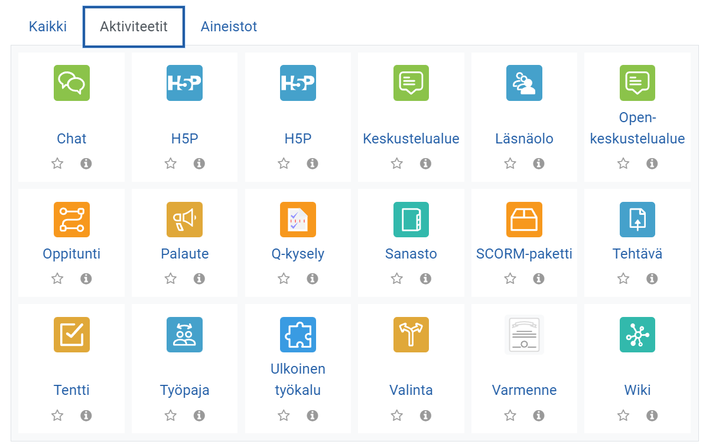This screenshot has height=448, width=706.
Task: Click the Wiki label link
Action: (637, 390)
